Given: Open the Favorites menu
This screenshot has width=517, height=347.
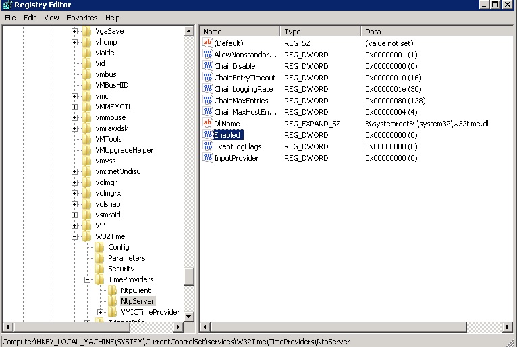Looking at the screenshot, I should (82, 18).
